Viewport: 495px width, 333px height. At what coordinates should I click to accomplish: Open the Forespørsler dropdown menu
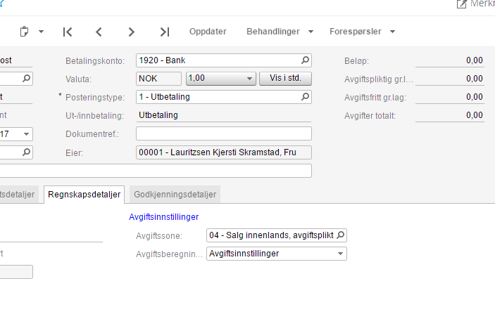[x=362, y=32]
